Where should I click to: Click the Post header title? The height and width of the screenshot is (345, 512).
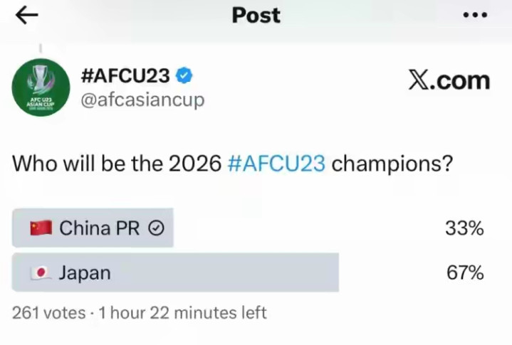tap(256, 15)
